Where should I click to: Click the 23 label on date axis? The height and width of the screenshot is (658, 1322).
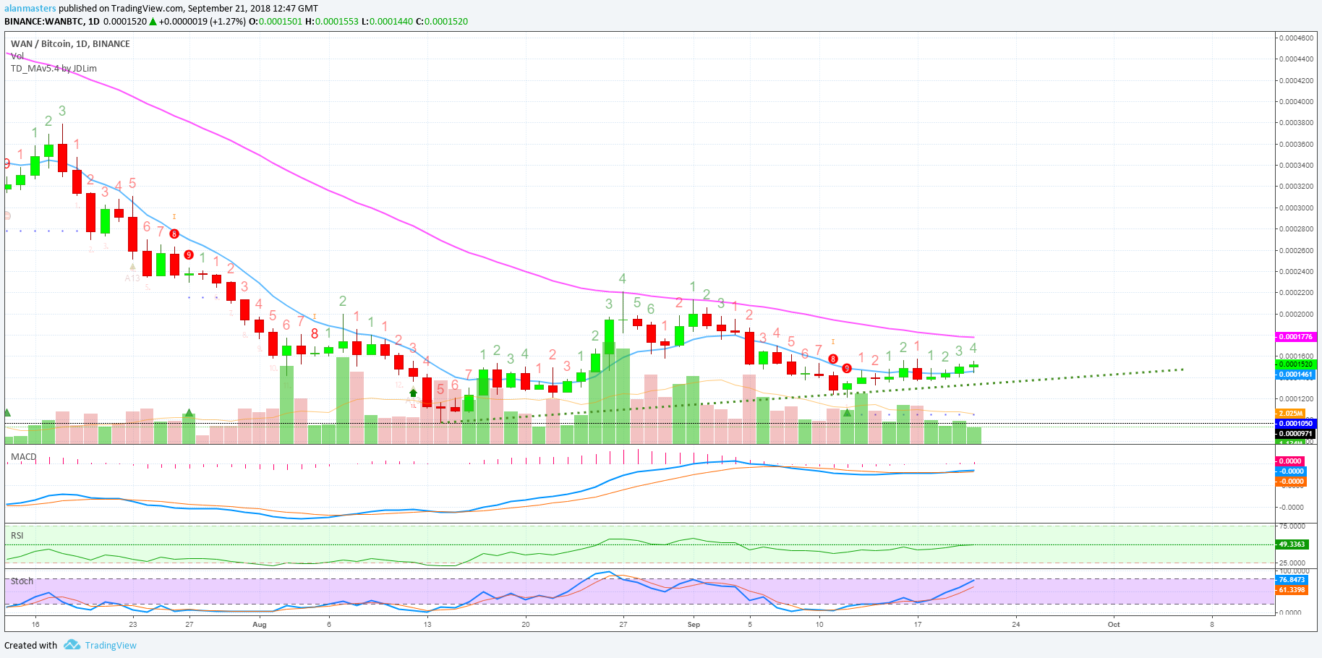(133, 624)
